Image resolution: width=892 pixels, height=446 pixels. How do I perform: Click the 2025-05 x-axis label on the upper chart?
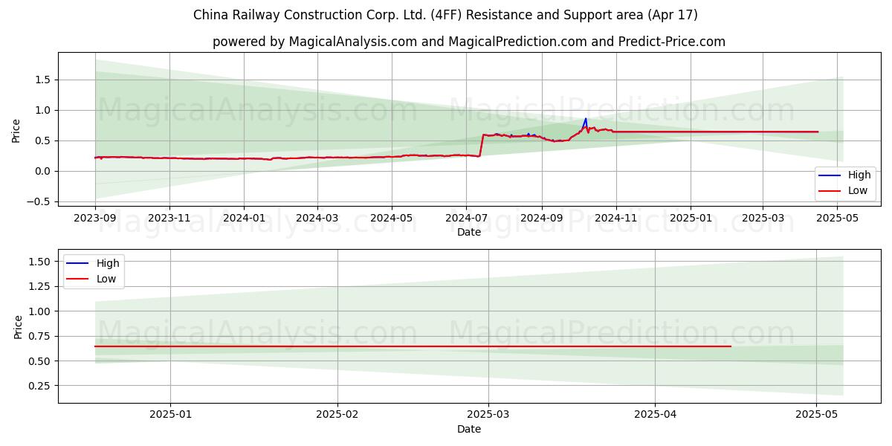click(837, 219)
